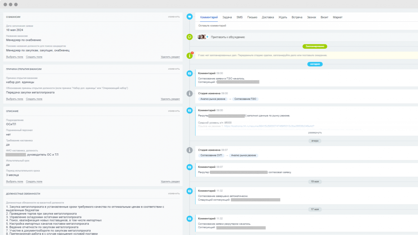418x235 pixels.
Task: Select the Звонок tab
Action: [x=311, y=17]
